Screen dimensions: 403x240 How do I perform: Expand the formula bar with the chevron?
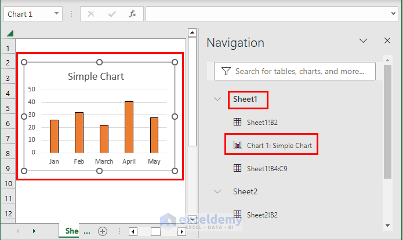(x=393, y=14)
